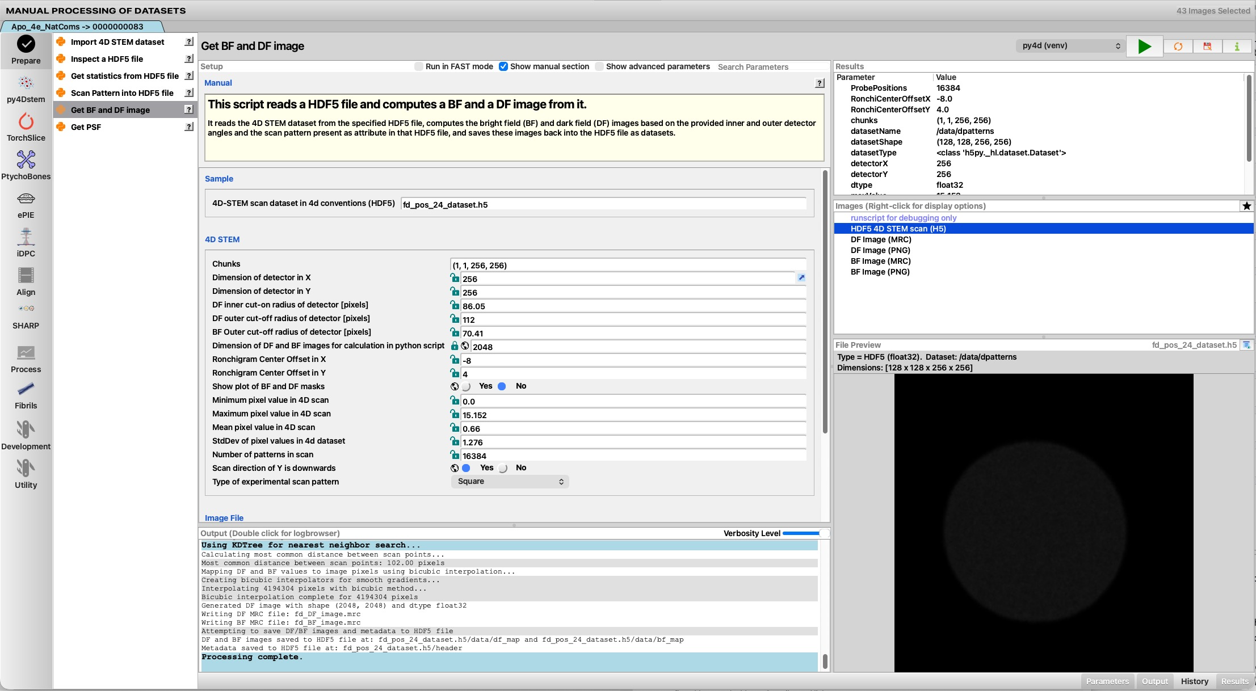Click the green info icon

tap(1237, 46)
